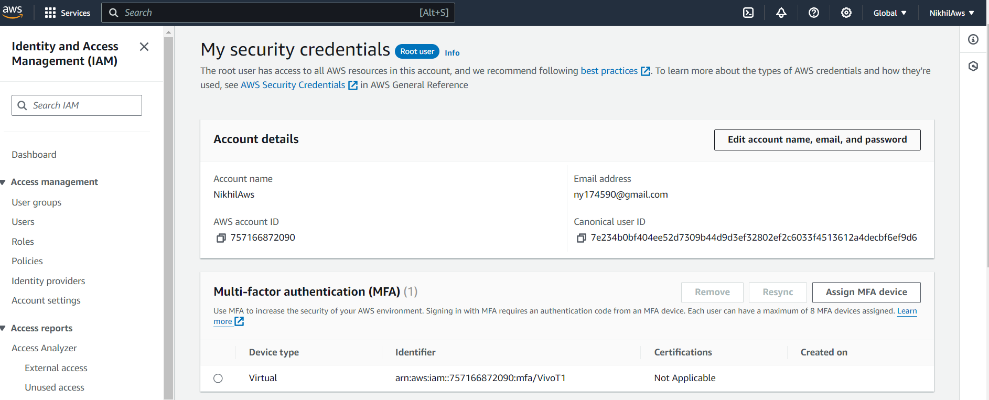The height and width of the screenshot is (400, 989).
Task: Open the settings gear icon
Action: tap(846, 13)
